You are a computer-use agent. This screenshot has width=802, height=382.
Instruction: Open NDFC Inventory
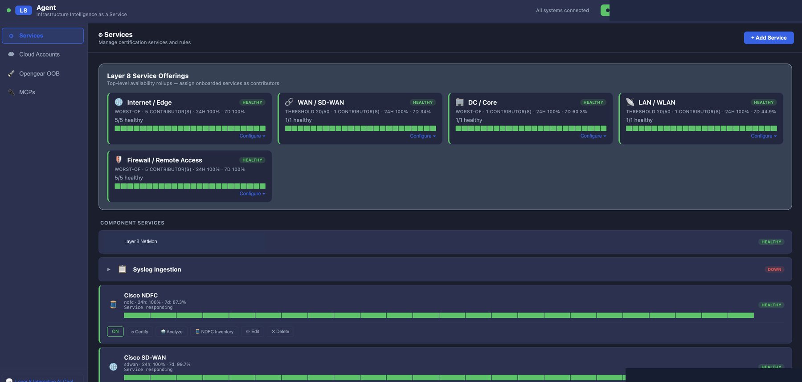tap(214, 332)
